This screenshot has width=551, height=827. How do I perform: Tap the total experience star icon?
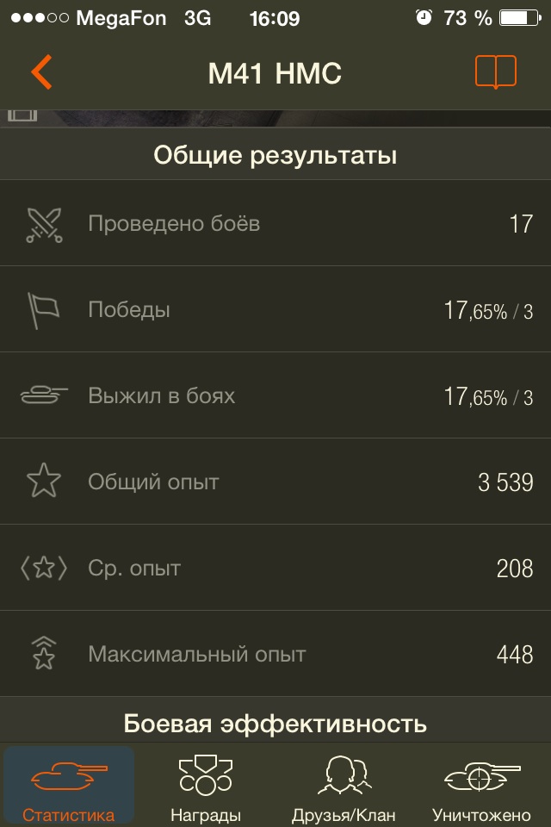pos(44,482)
